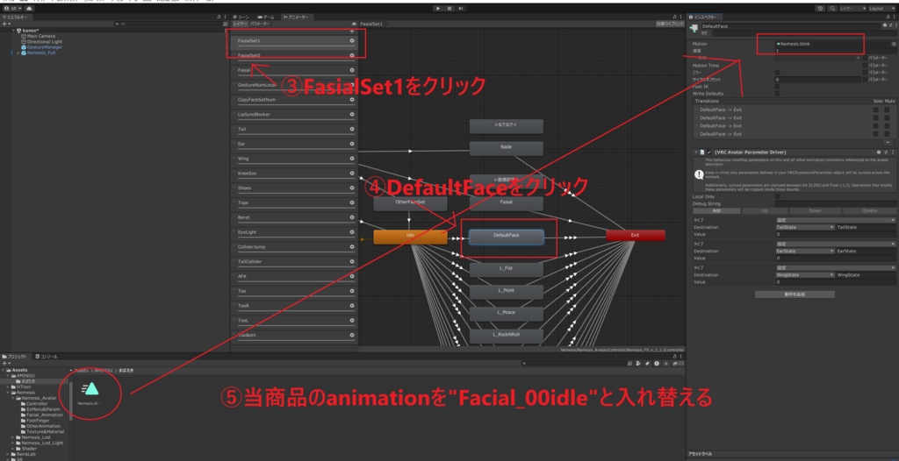Open settings gear for Ear layer
899x461 pixels.
pos(351,144)
